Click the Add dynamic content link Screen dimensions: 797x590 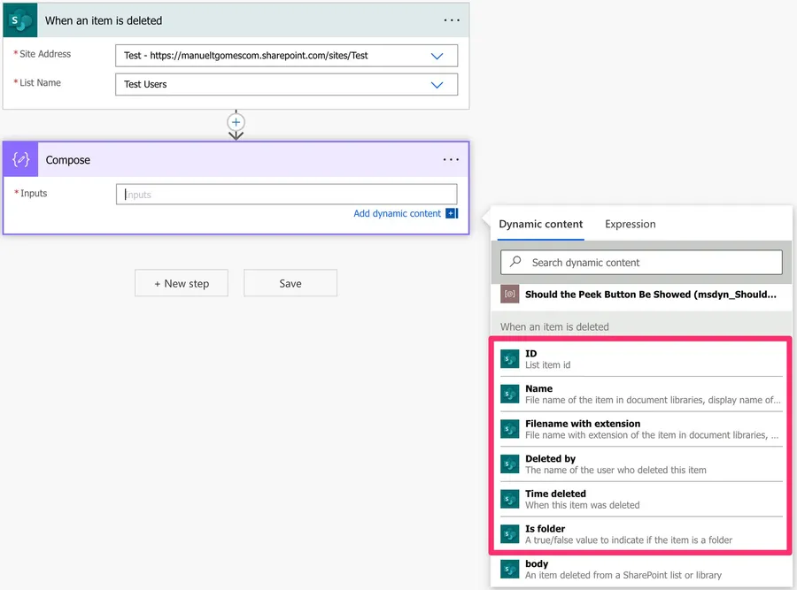pos(397,214)
